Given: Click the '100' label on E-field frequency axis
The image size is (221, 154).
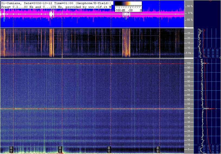Looking at the screenshot, I should [189, 63].
